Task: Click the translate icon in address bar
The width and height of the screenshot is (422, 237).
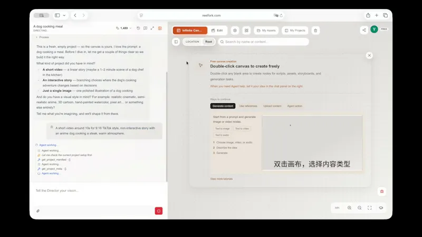Action: (x=275, y=16)
